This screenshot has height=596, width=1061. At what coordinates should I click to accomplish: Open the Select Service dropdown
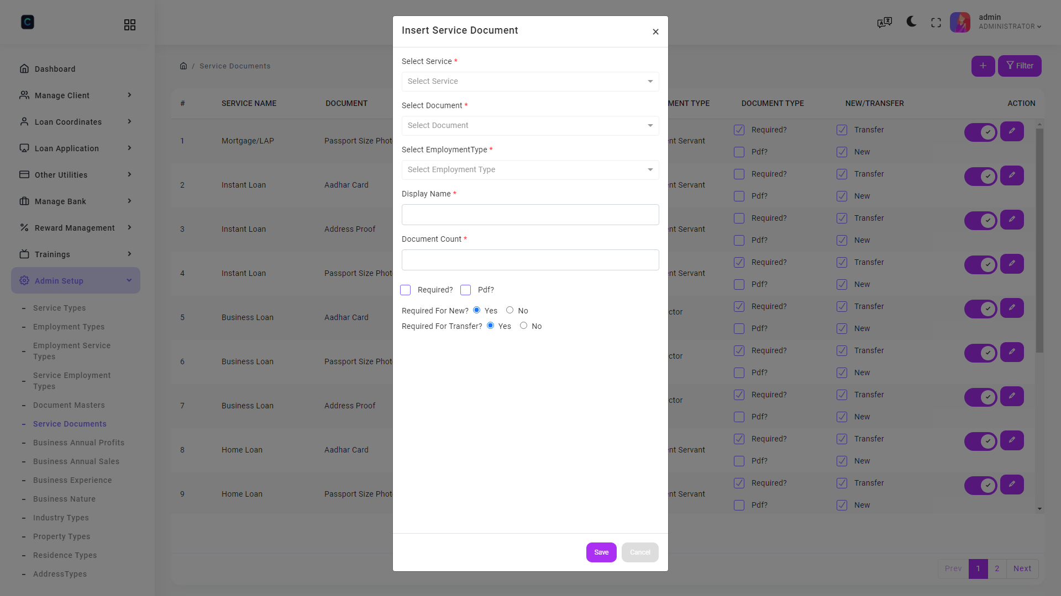pos(530,81)
